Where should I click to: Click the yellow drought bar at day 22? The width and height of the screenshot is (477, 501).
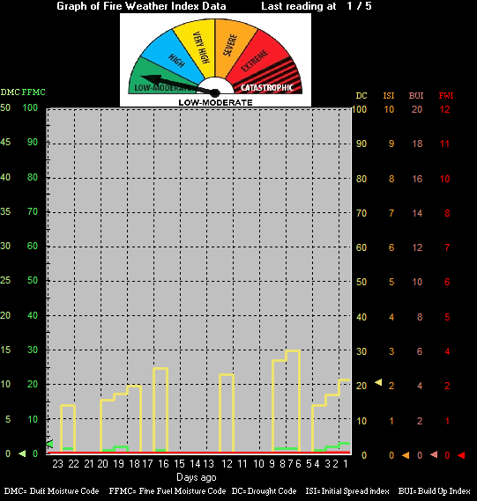(x=68, y=428)
